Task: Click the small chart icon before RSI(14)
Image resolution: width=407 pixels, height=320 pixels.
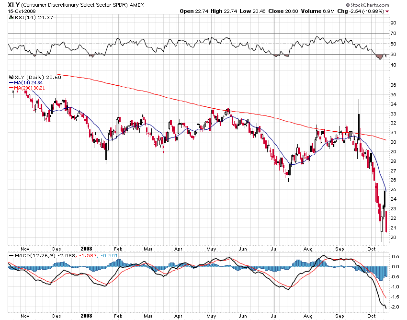Action: pyautogui.click(x=11, y=17)
